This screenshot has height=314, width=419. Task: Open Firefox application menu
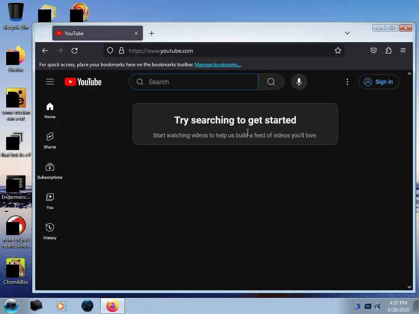pyautogui.click(x=403, y=50)
